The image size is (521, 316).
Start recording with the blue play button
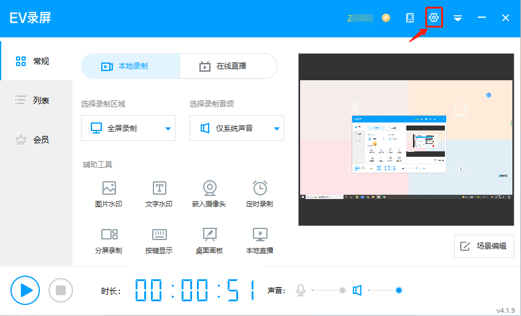pos(25,290)
